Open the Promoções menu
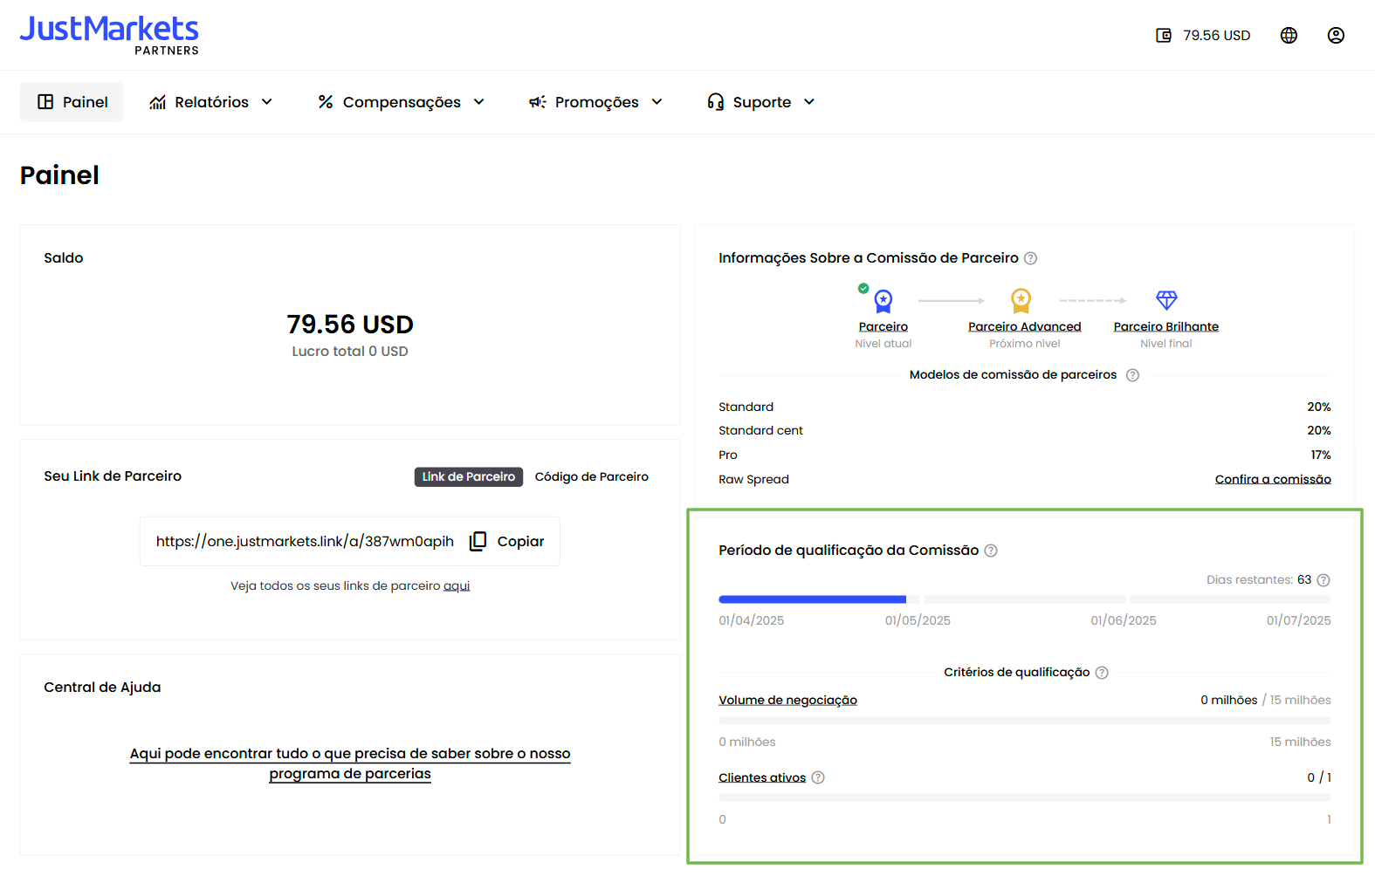 click(596, 102)
